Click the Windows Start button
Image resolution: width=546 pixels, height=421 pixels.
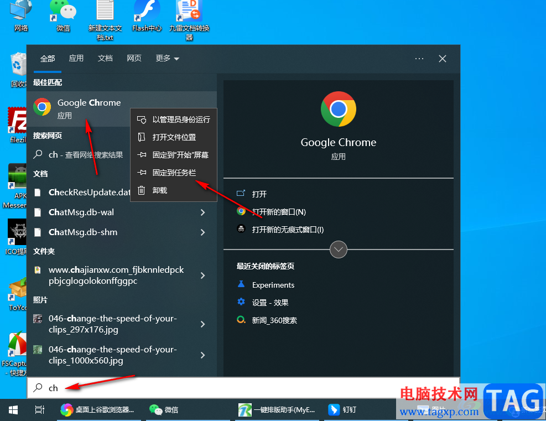click(x=13, y=410)
